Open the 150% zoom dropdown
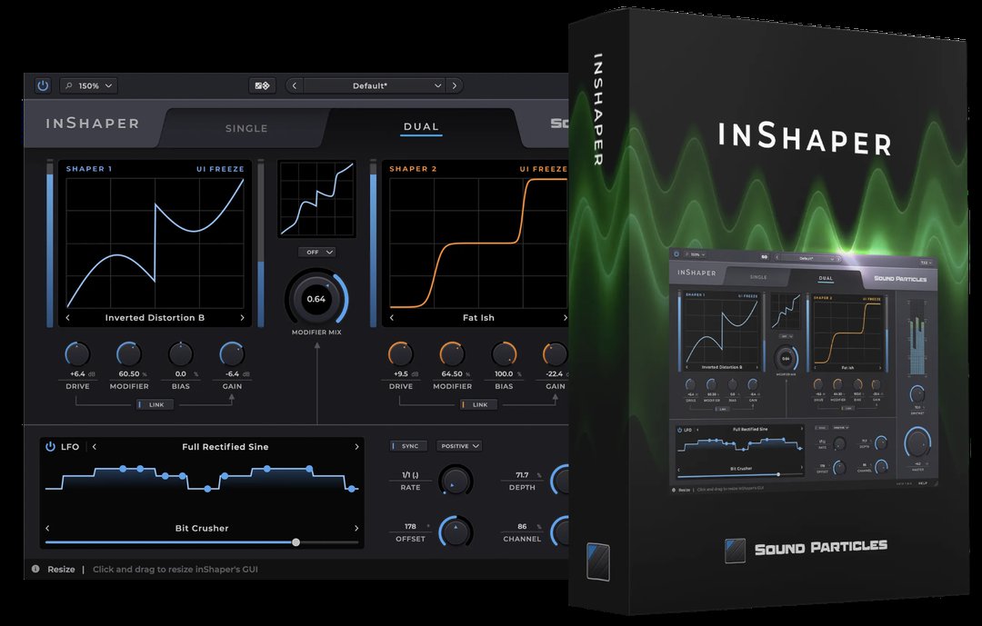Screen dimensions: 982x626 coord(89,86)
